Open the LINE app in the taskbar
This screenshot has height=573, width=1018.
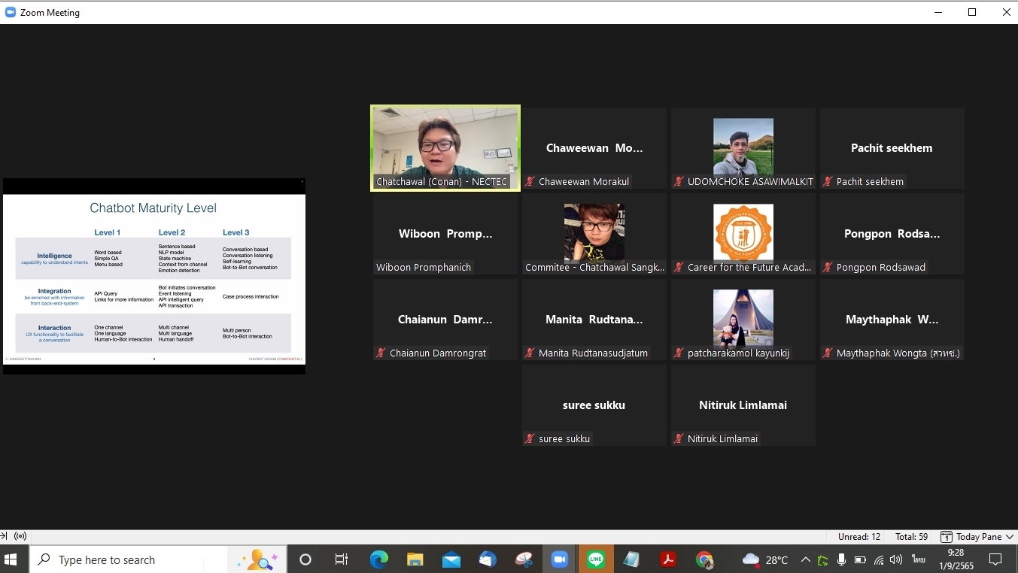tap(596, 559)
